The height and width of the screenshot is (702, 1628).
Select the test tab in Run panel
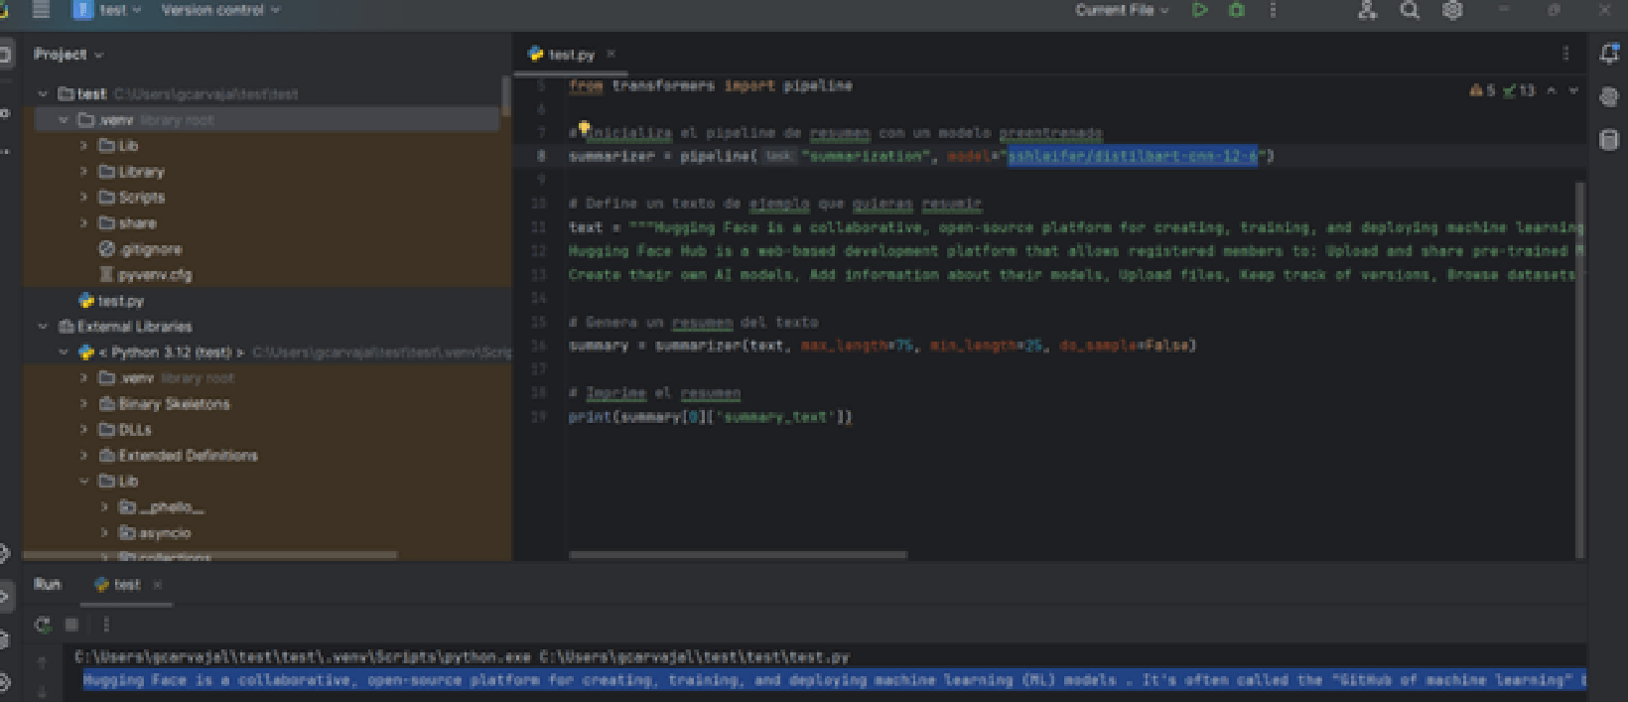tap(126, 585)
